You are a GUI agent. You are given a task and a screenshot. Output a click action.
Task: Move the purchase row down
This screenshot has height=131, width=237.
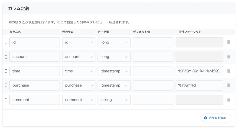tap(6, 87)
